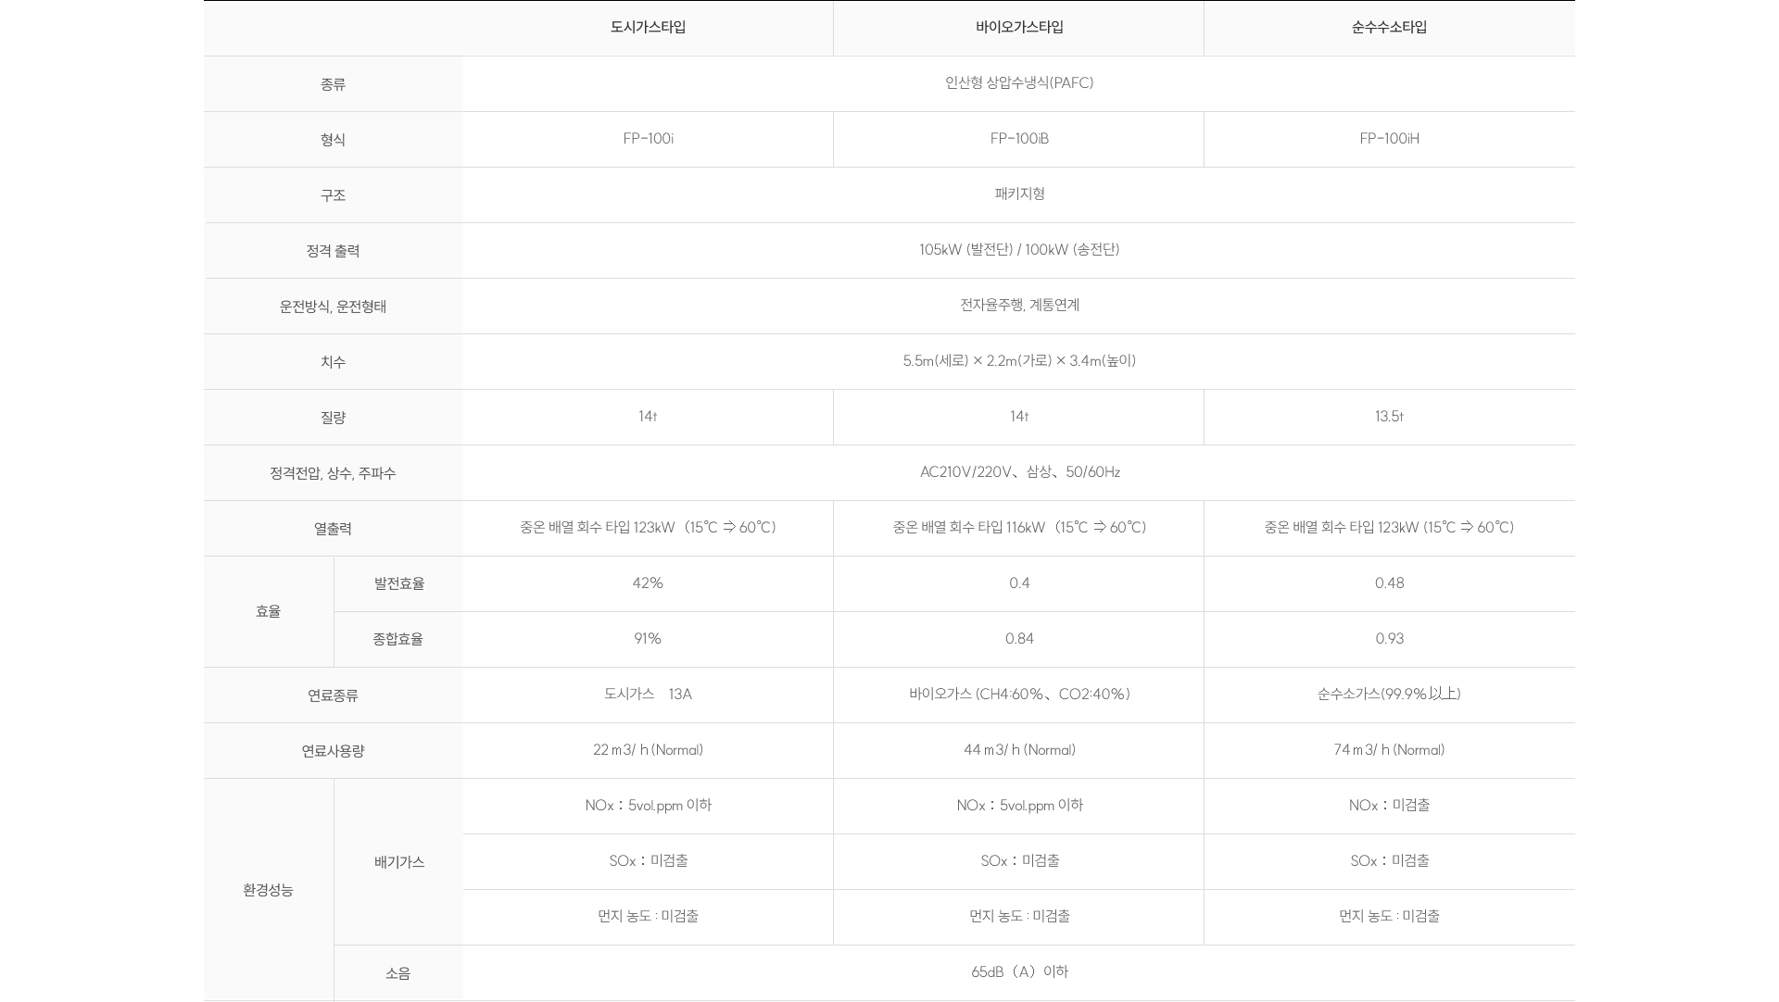
Task: Click the 치수 dimensions value text
Action: (x=1019, y=361)
